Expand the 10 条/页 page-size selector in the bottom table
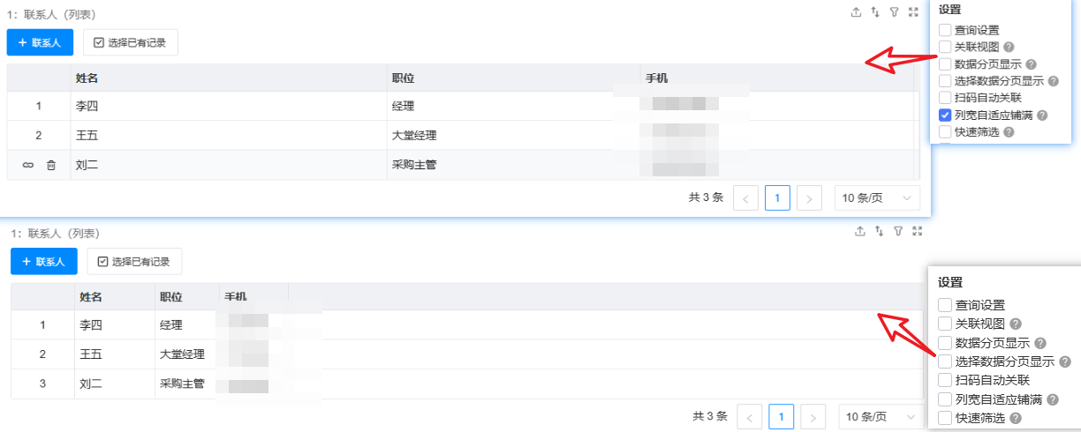1081x432 pixels. (880, 416)
